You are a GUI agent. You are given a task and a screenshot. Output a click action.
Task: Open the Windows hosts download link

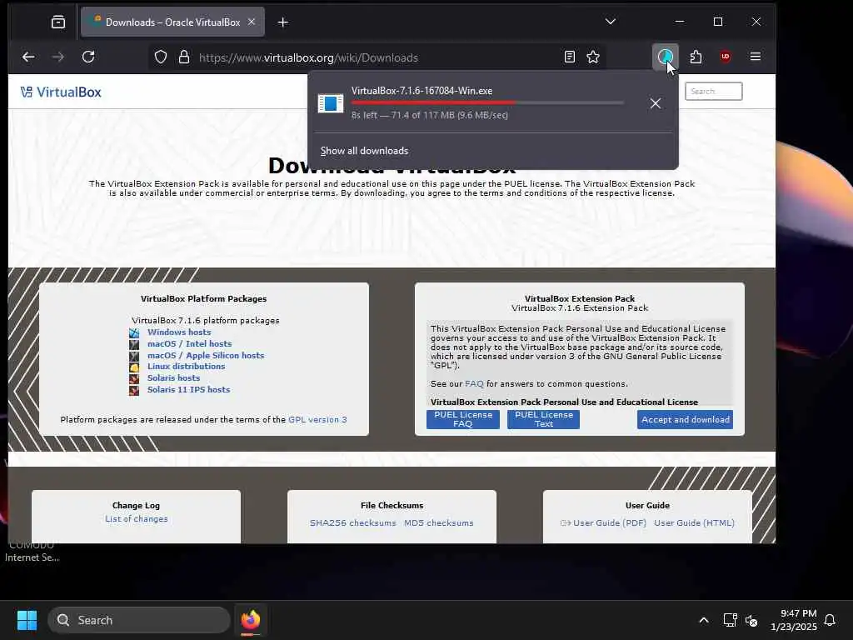[x=179, y=332]
